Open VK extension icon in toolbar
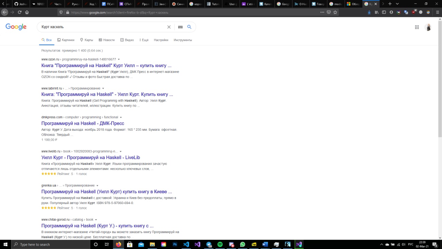 399,12
